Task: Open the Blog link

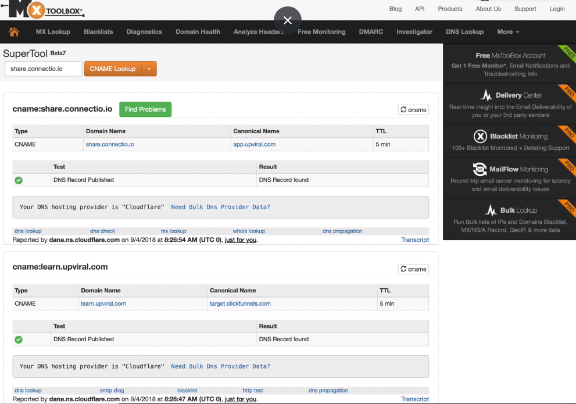Action: pyautogui.click(x=395, y=9)
